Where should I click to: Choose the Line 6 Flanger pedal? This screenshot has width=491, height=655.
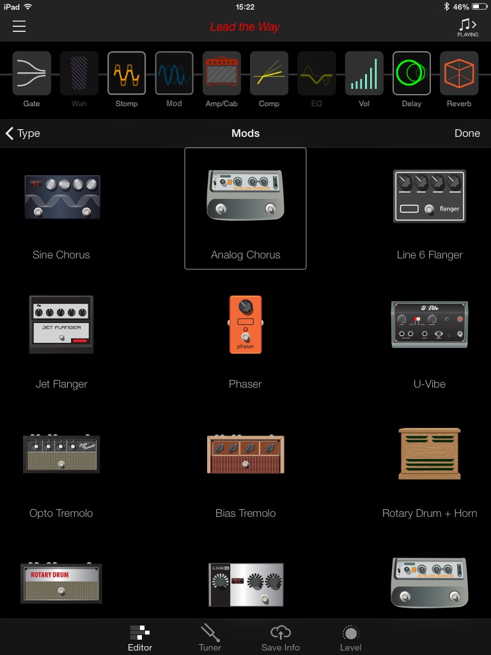click(430, 196)
